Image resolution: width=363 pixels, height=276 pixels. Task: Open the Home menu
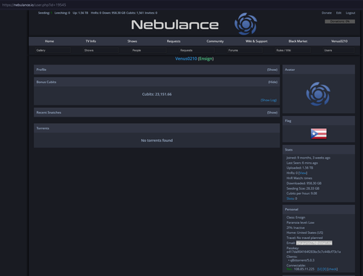(x=49, y=41)
